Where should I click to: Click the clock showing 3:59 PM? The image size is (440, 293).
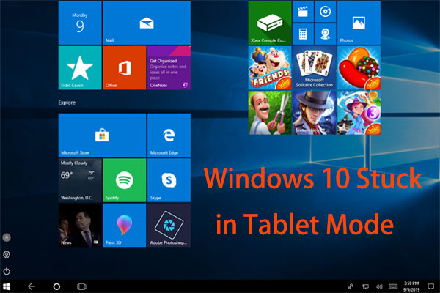coord(411,286)
